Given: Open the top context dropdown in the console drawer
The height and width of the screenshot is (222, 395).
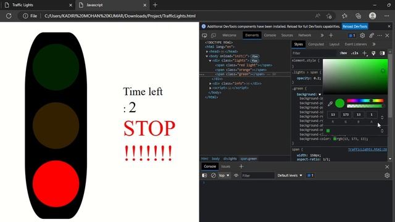Looking at the screenshot, I should (224, 175).
